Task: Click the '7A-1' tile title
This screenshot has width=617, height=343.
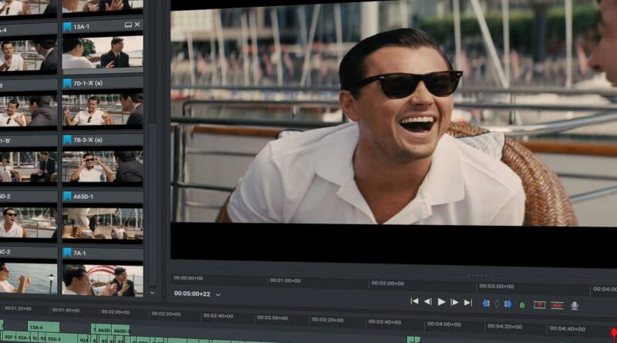Action: [79, 254]
